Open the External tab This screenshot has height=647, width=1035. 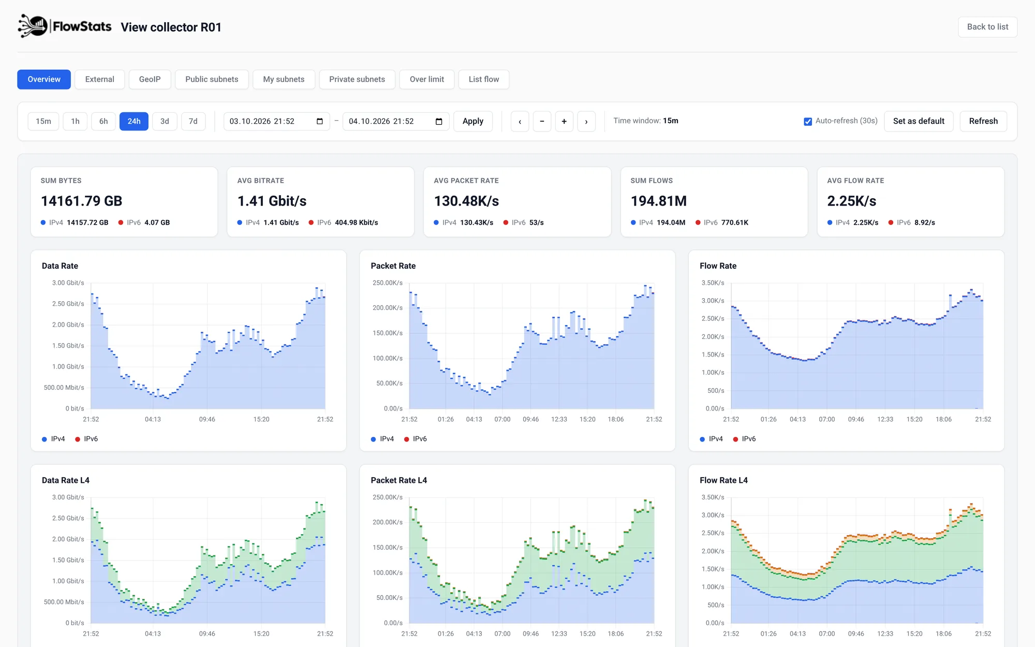coord(99,79)
